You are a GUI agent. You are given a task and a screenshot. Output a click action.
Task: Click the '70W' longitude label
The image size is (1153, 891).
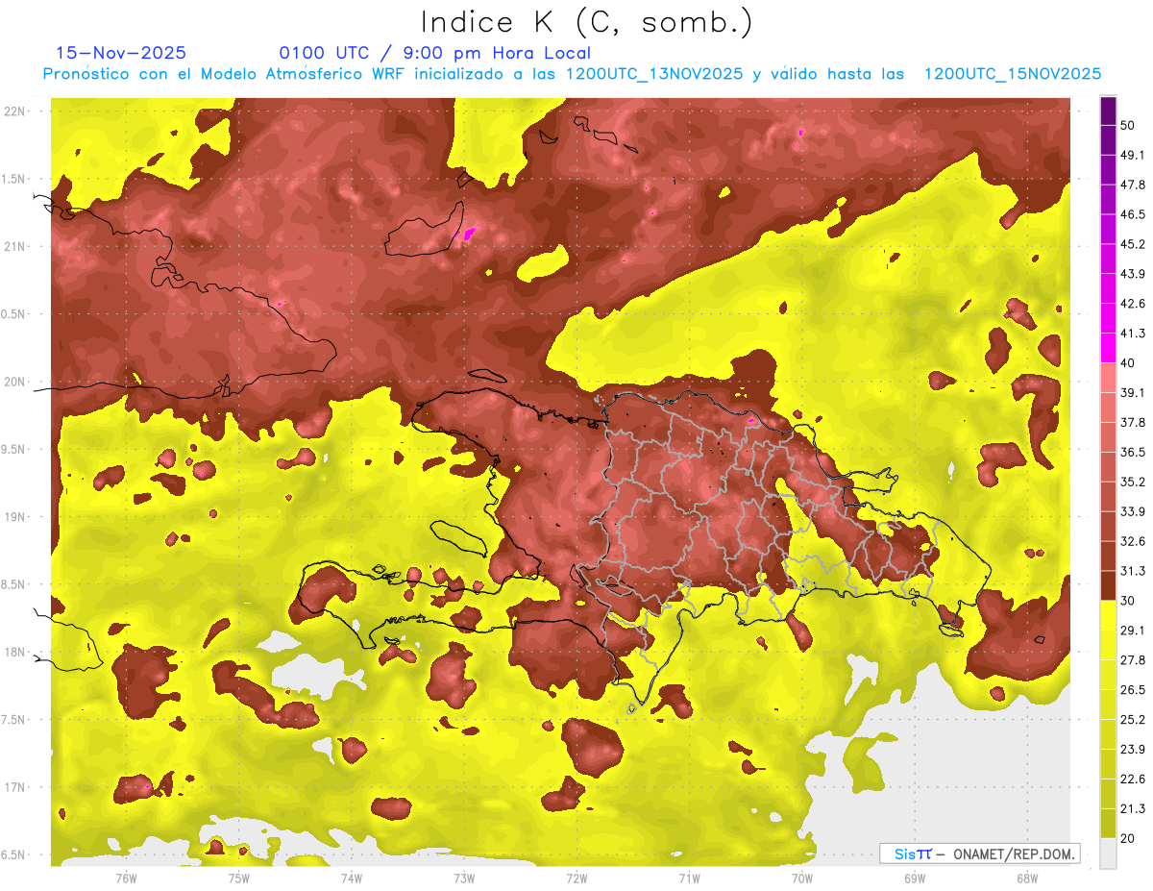click(x=802, y=879)
